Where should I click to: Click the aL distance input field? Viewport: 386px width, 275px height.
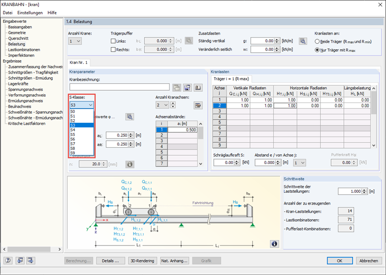120,135
